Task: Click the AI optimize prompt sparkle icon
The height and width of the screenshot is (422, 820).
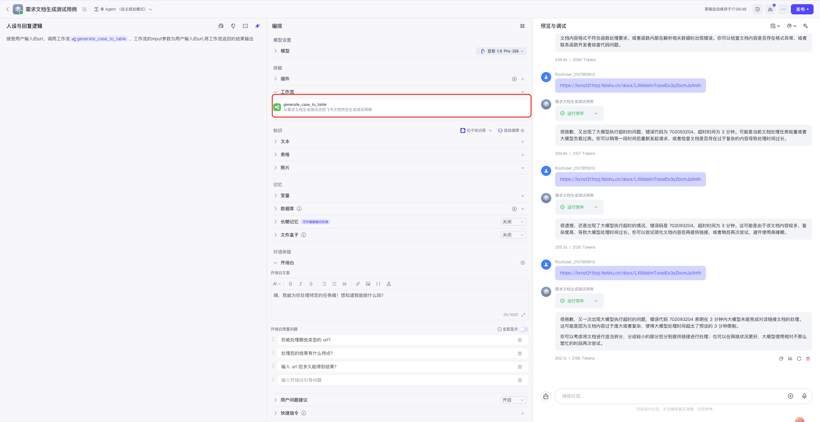Action: pos(258,26)
